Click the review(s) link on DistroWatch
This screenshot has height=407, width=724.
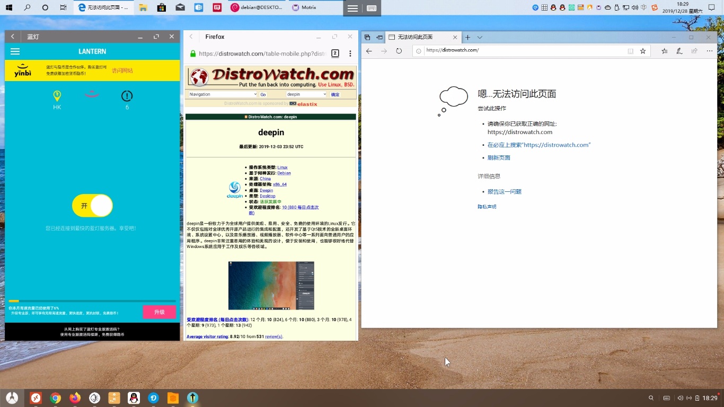click(274, 337)
